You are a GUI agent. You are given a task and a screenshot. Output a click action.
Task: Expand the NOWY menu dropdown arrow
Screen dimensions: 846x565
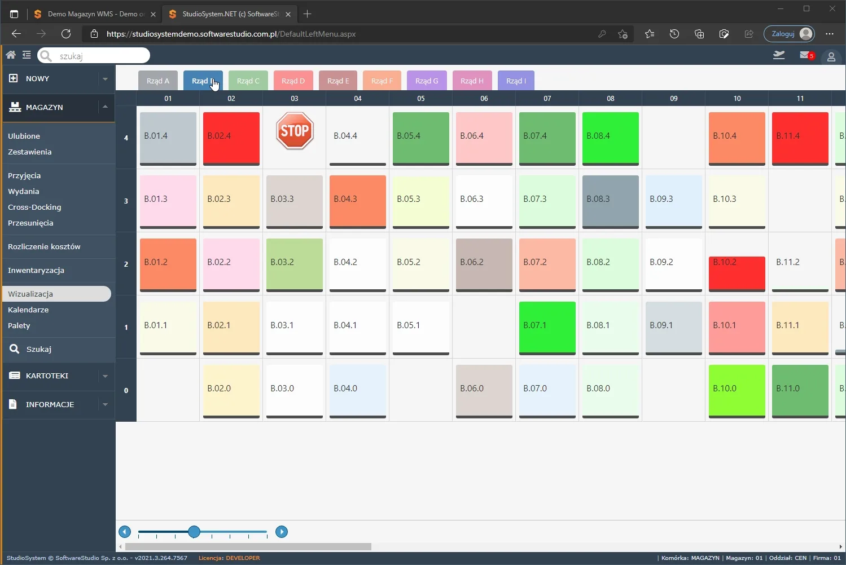[x=105, y=79]
